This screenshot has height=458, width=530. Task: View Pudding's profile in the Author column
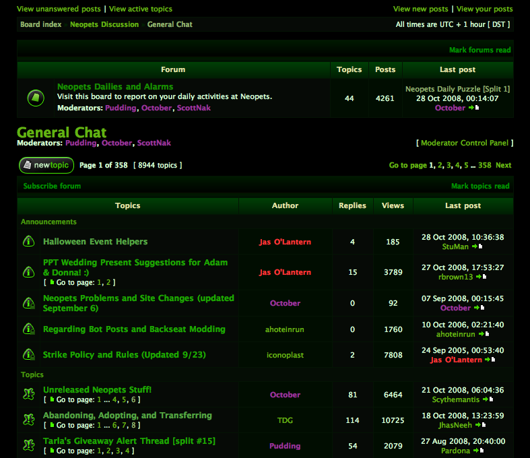tap(285, 446)
